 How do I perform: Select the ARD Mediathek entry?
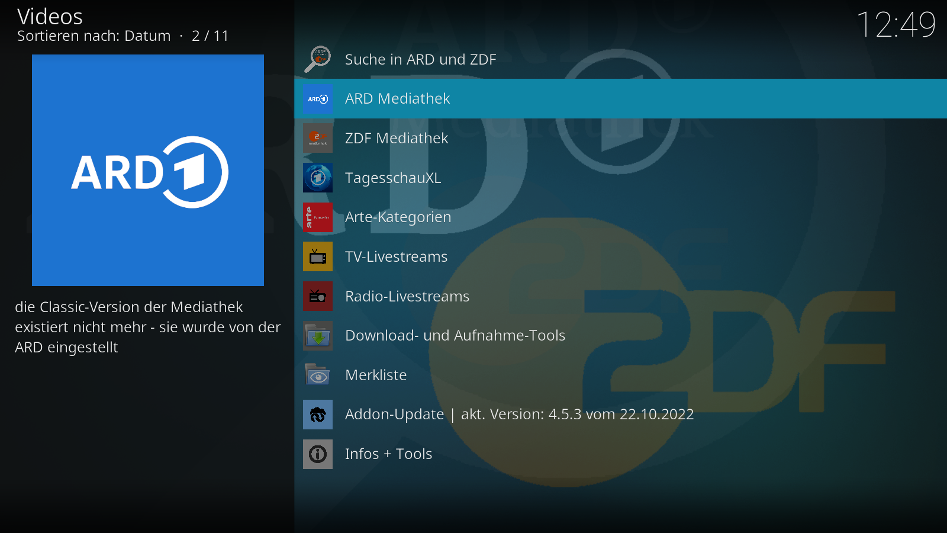point(620,99)
